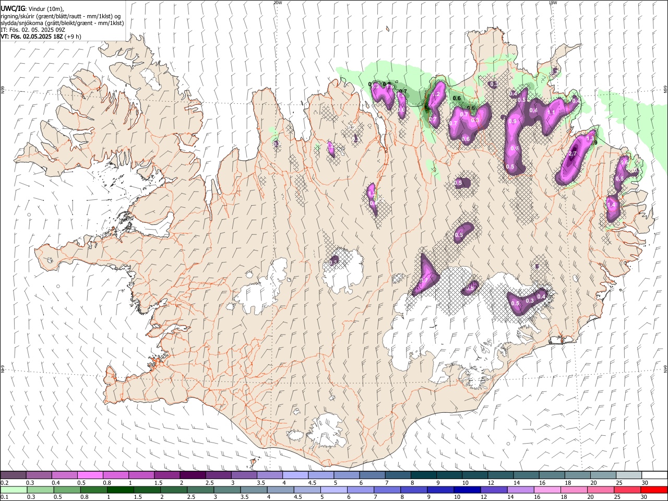Select the rain scale swatch between 0.5 and 0.8
This screenshot has width=668, height=501.
coord(67,490)
